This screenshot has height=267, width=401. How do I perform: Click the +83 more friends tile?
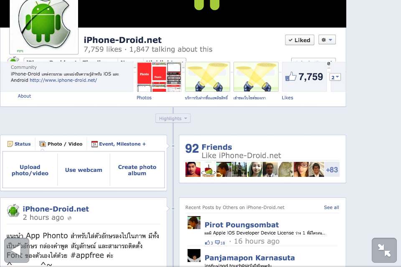click(x=332, y=169)
